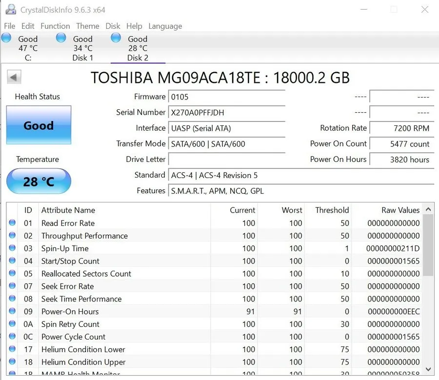This screenshot has height=380, width=439.
Task: Select the Seek Time Performance row name
Action: pyautogui.click(x=81, y=299)
